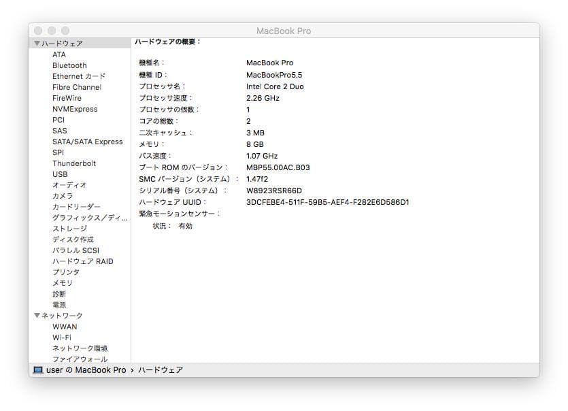Viewport: 568px width, 411px height.
Task: Click the 有効 status value
Action: [x=186, y=226]
